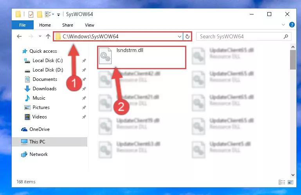
Task: Open Downloads in the sidebar
Action: [x=45, y=89]
